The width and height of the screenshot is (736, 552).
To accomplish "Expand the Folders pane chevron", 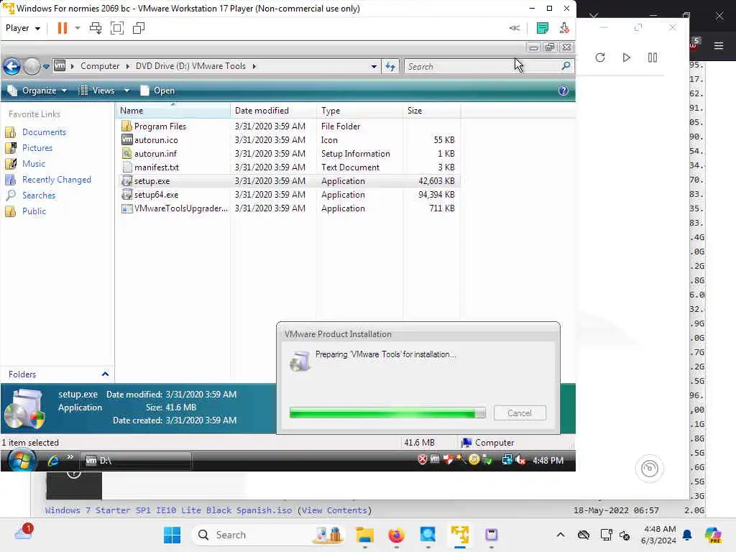I will coord(105,374).
